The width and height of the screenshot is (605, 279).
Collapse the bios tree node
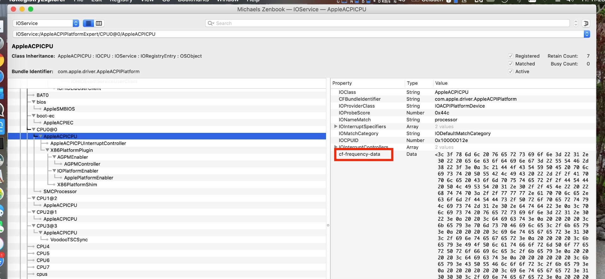click(33, 102)
